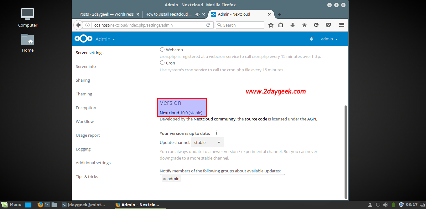Show your bookmarks list icon
This screenshot has width=426, height=209.
point(281,25)
